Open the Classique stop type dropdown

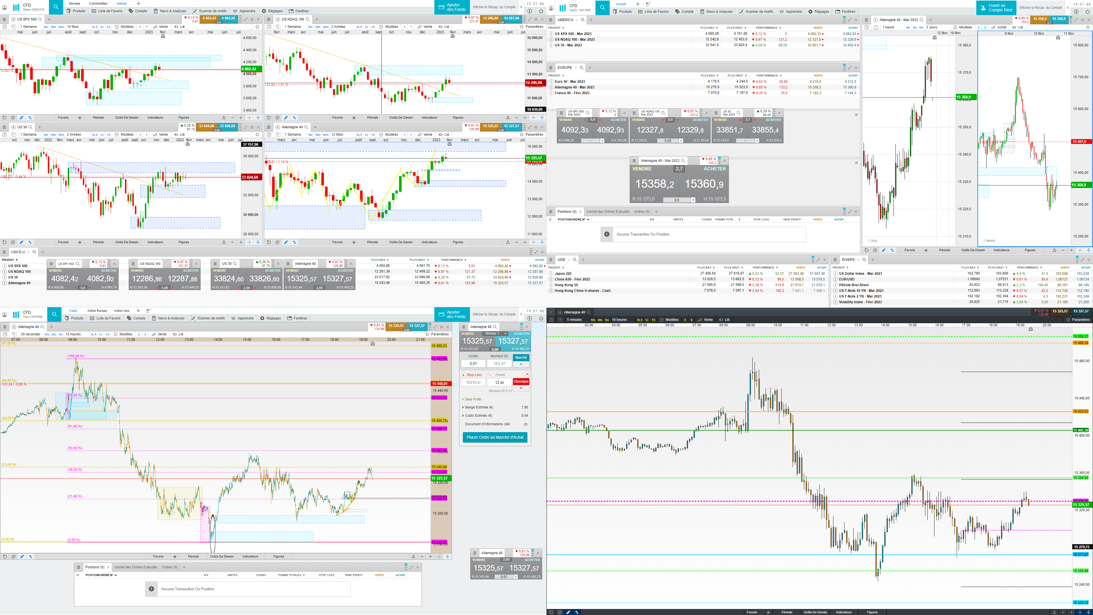point(521,388)
